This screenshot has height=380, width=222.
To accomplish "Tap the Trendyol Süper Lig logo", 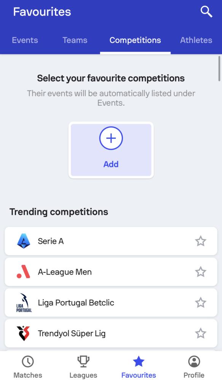I will tap(23, 333).
